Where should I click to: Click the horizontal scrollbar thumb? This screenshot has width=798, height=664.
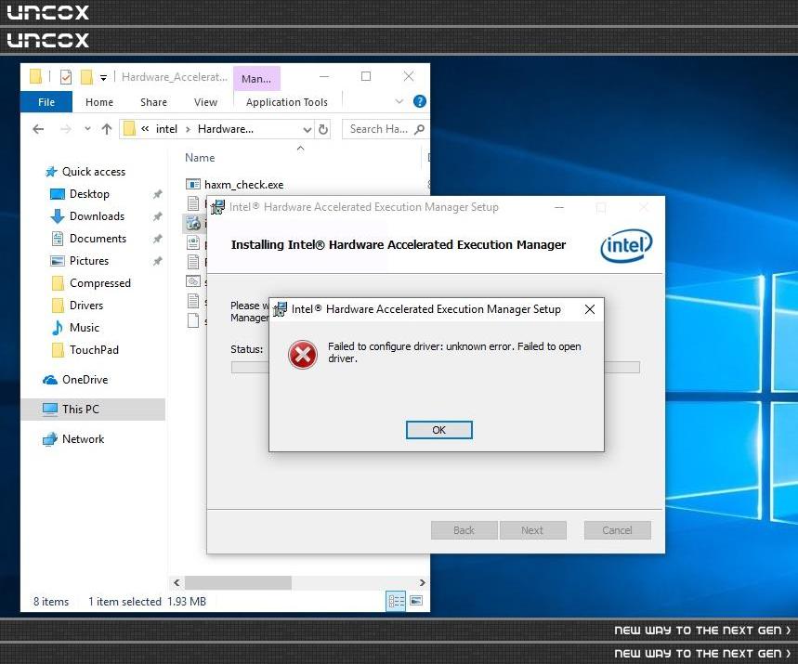(x=238, y=582)
